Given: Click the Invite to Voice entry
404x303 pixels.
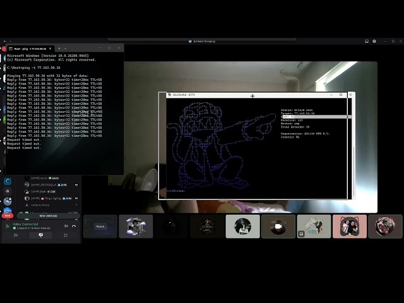Looking at the screenshot, I should pyautogui.click(x=52, y=205).
